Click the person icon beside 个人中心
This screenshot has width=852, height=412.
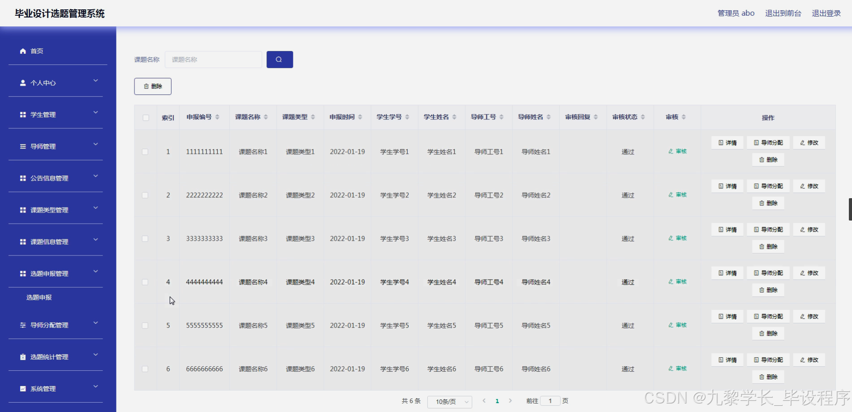pyautogui.click(x=23, y=83)
